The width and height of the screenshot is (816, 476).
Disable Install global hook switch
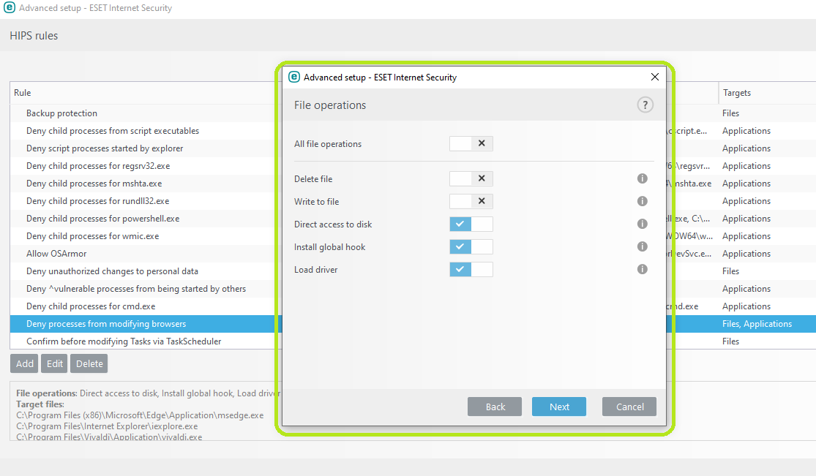tap(471, 246)
